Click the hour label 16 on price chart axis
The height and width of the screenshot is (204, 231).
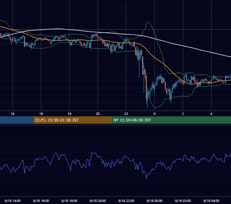(x=41, y=114)
